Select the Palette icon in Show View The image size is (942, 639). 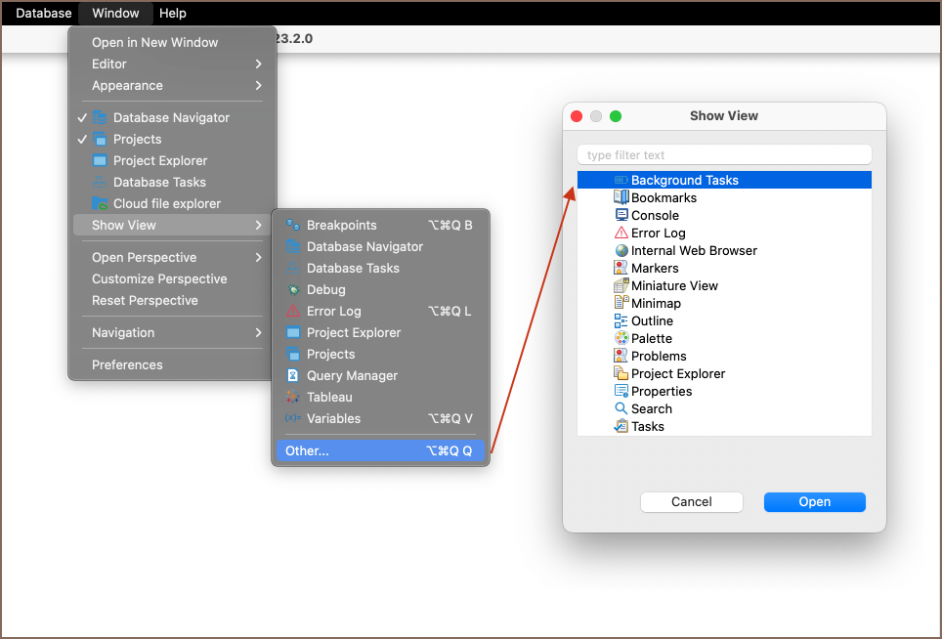tap(621, 339)
